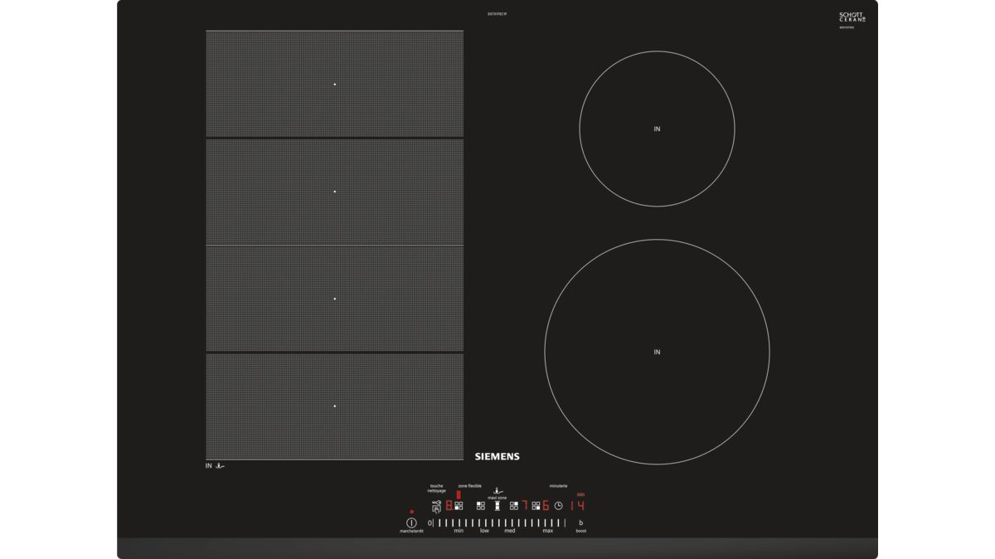Click the Schott Ceran logo
Screen dimensions: 995x559
[x=852, y=17]
